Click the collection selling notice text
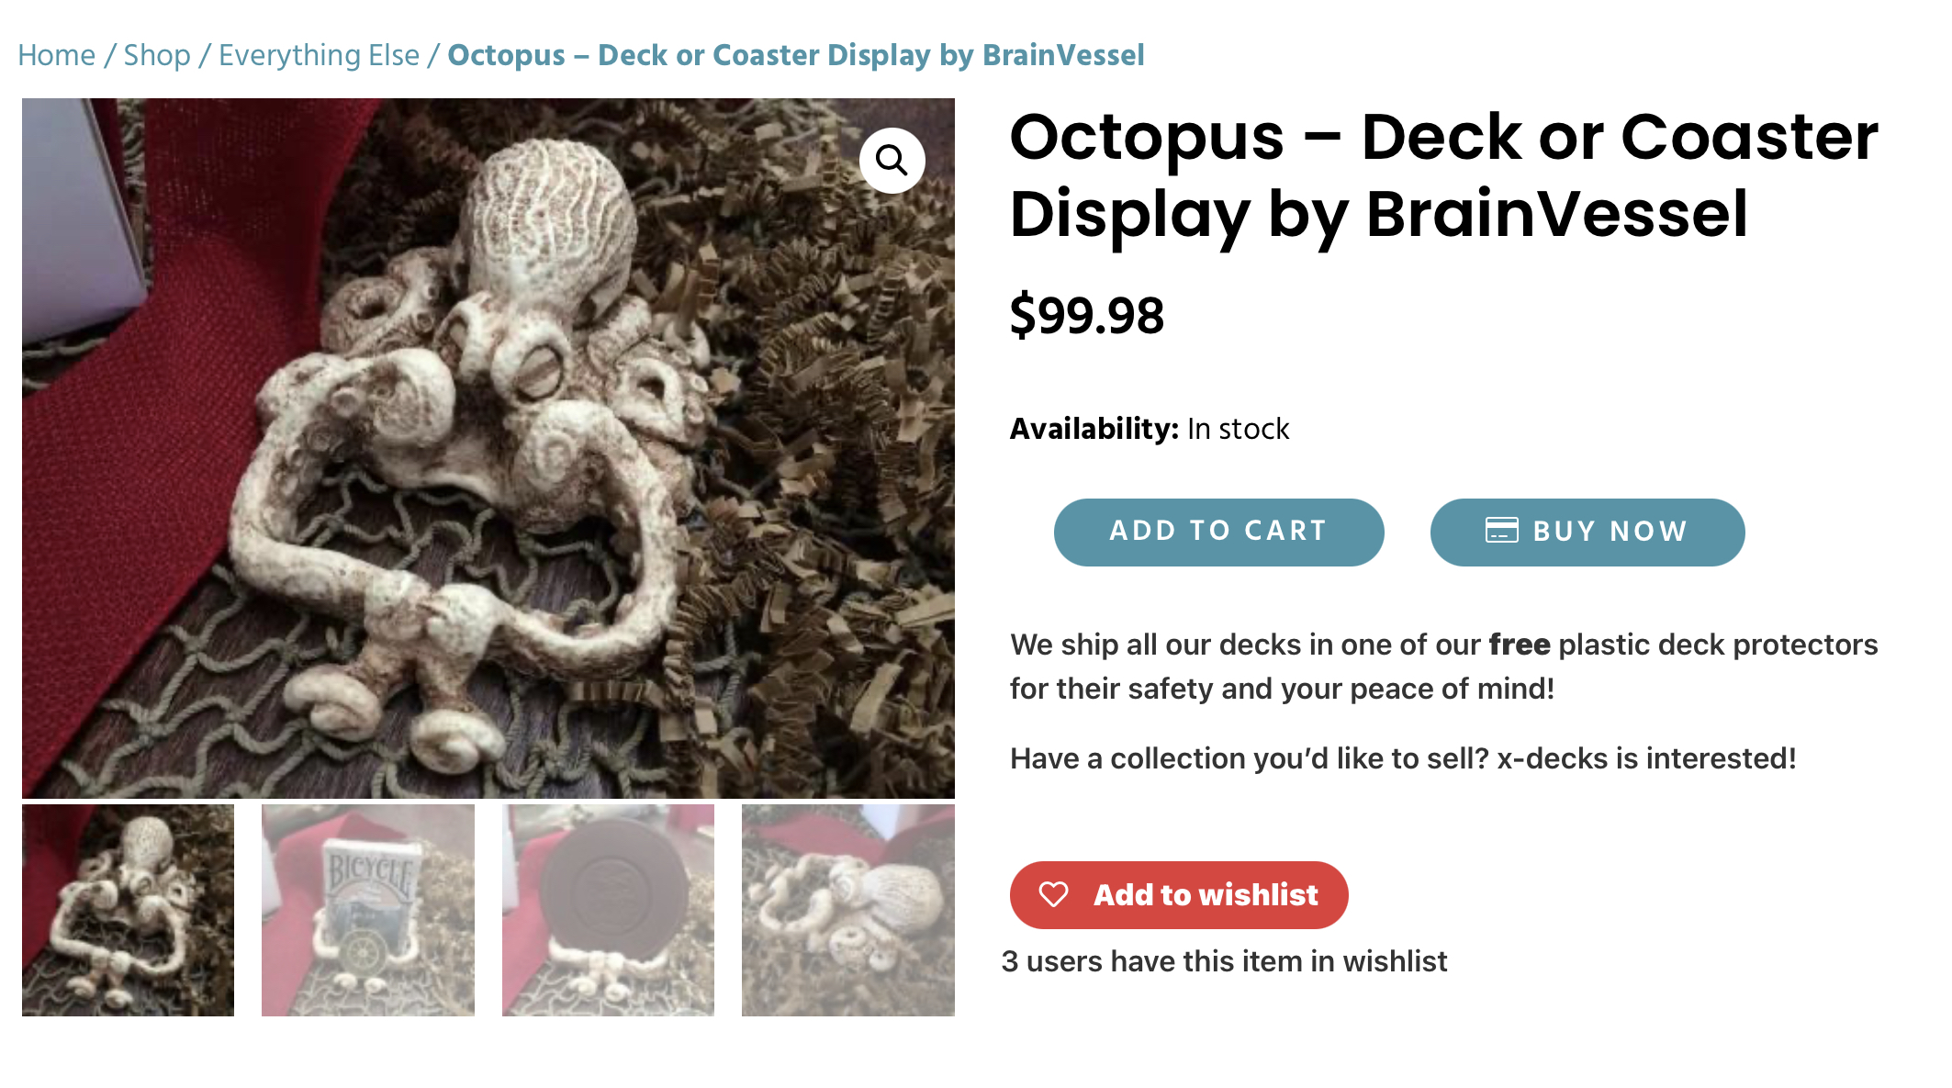Image resolution: width=1952 pixels, height=1088 pixels. click(1402, 758)
